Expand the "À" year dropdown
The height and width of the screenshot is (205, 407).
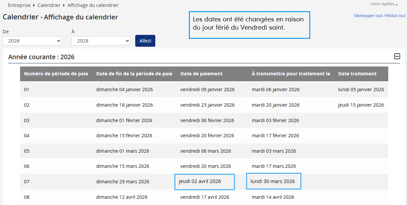pos(101,41)
